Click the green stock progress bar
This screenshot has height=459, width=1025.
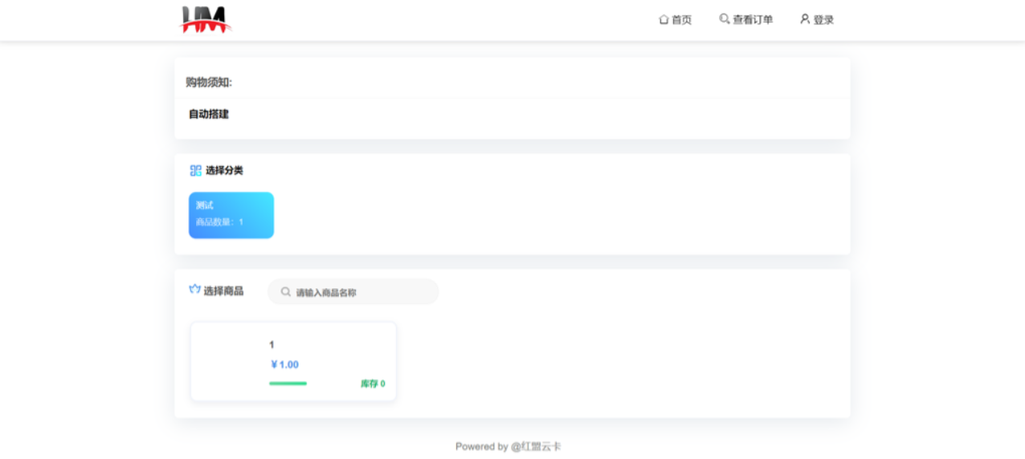288,384
